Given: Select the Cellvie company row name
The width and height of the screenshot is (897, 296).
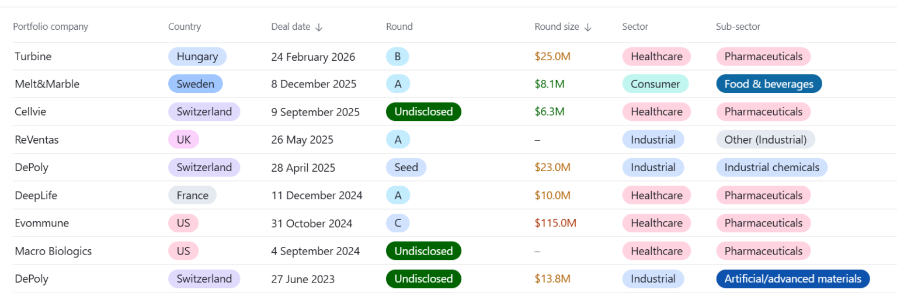Looking at the screenshot, I should coord(32,112).
